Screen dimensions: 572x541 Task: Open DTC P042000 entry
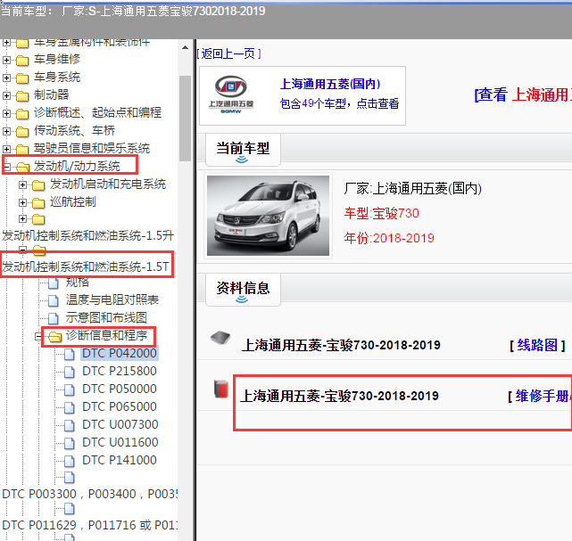120,353
